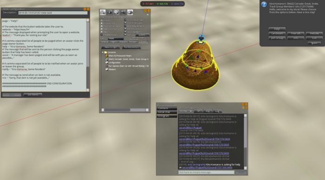Select the Focus magnifier tool in build window
Screen dimensions: 325x180
coord(103,12)
